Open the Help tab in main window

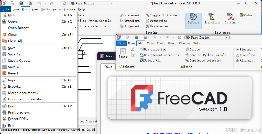pos(81,9)
